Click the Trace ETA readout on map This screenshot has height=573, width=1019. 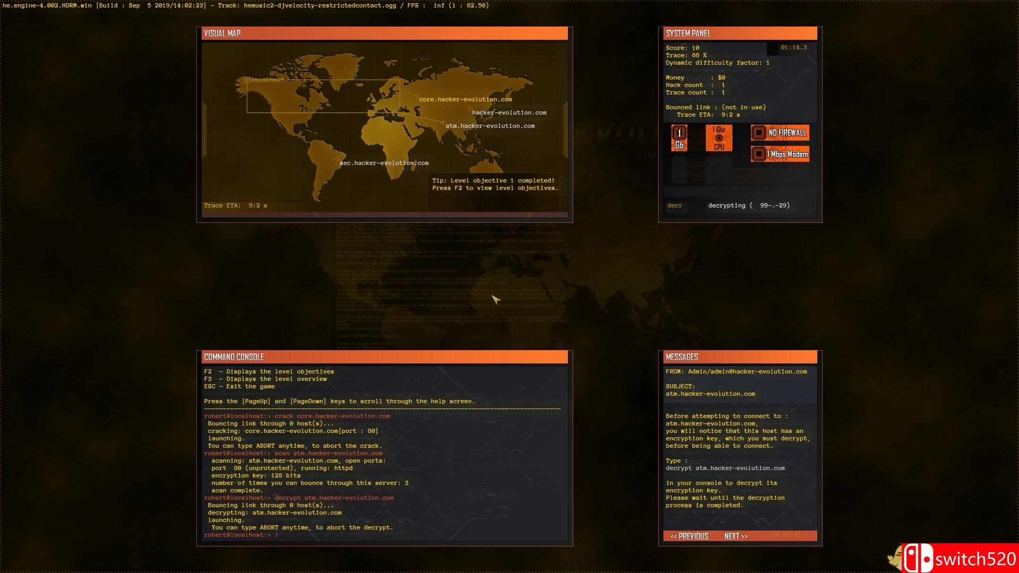tap(236, 205)
